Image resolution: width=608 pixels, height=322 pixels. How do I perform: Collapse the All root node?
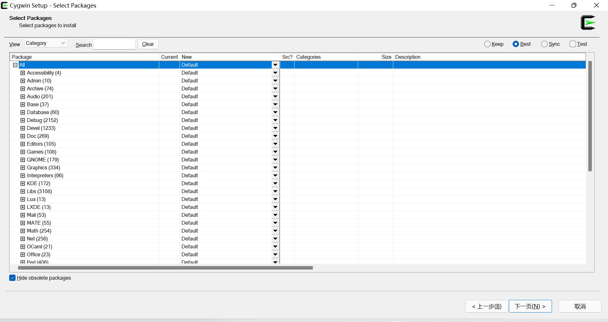(x=15, y=65)
